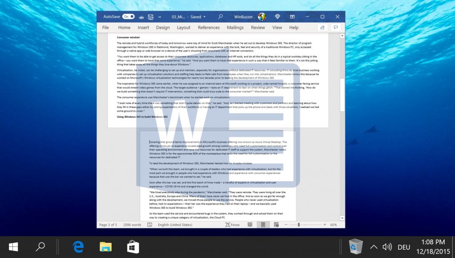This screenshot has width=455, height=258.
Task: Open Ribbon Display Options icon
Action: tap(292, 17)
